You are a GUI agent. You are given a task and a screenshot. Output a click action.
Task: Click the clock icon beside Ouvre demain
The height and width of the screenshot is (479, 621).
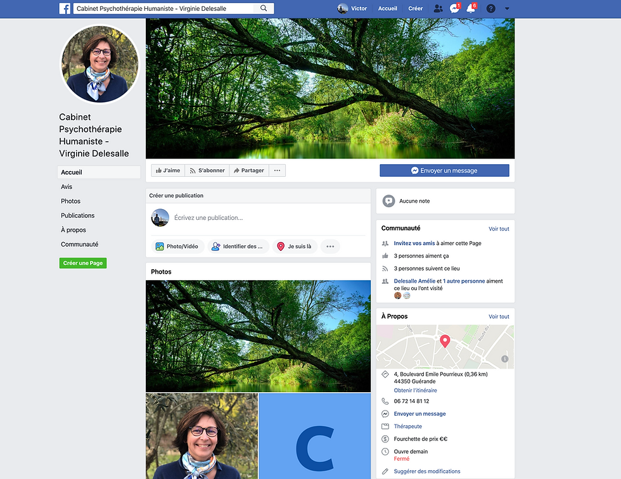(385, 452)
